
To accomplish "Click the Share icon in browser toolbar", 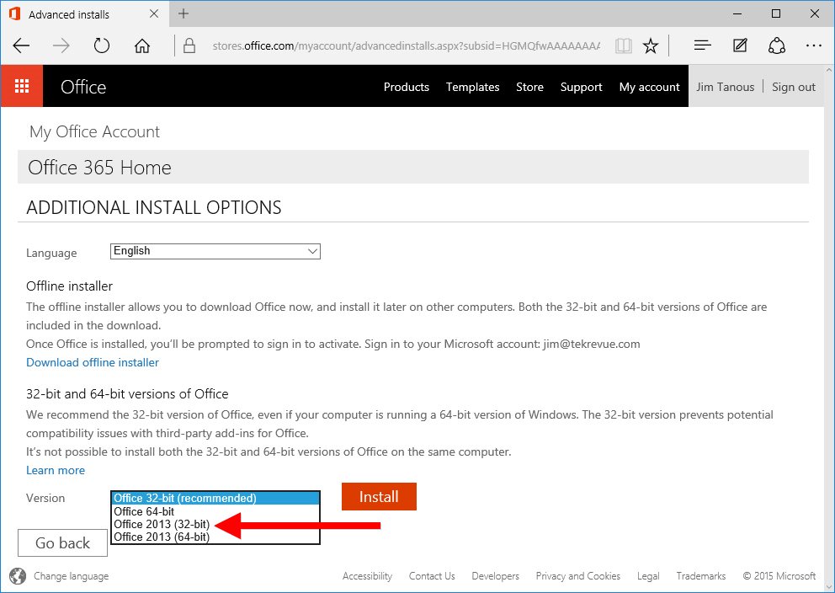I will [777, 45].
